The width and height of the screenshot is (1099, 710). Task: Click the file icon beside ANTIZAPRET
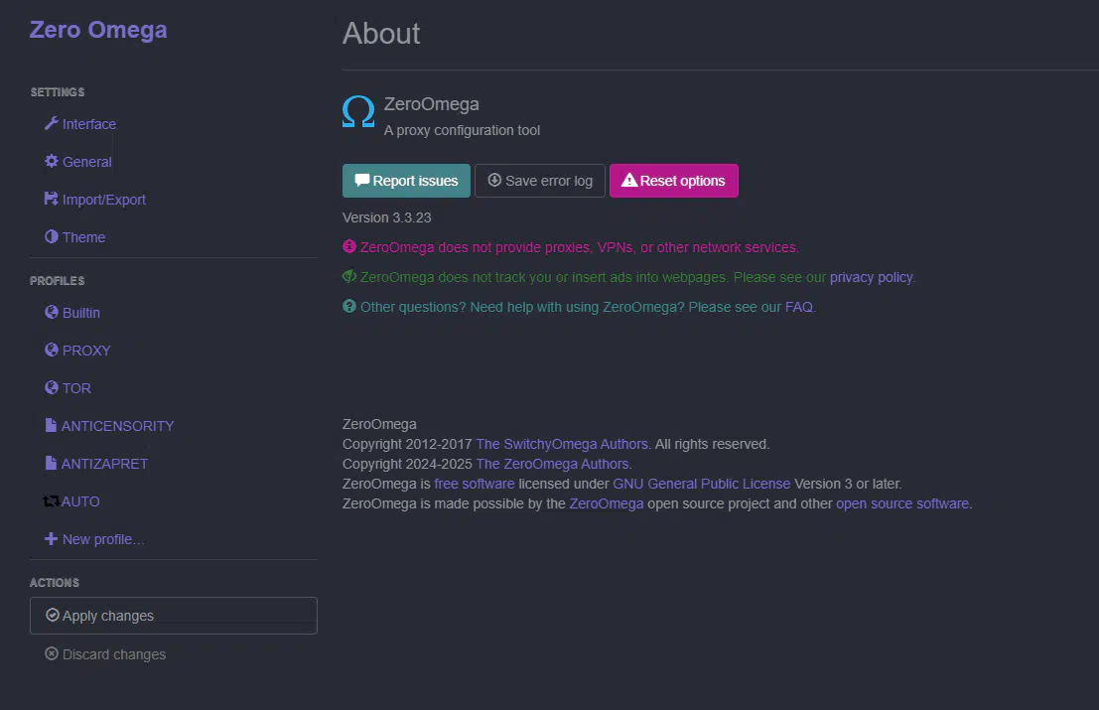pos(51,464)
